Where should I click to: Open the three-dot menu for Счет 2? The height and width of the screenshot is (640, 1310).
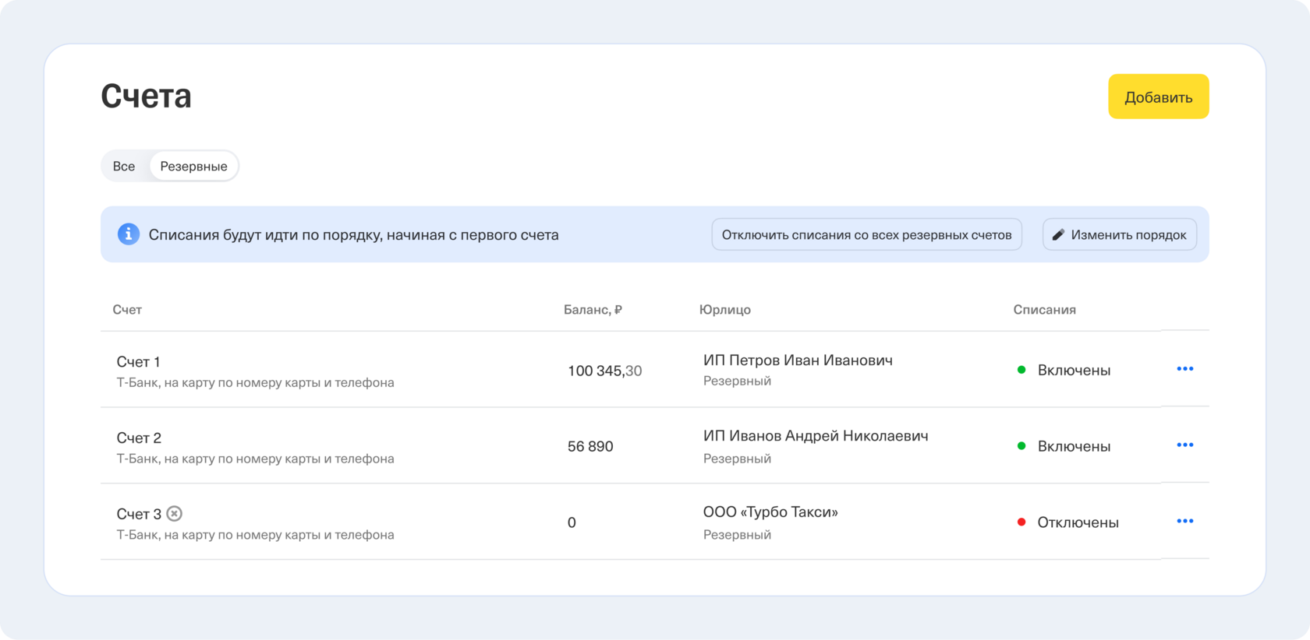1184,445
